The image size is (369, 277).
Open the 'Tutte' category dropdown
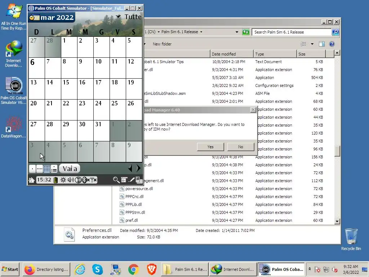(129, 17)
